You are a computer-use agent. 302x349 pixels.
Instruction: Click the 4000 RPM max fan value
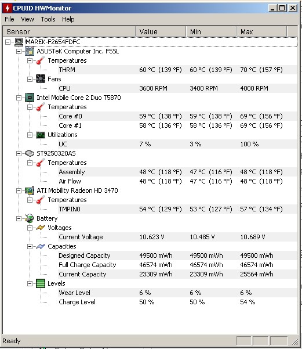tap(254, 88)
